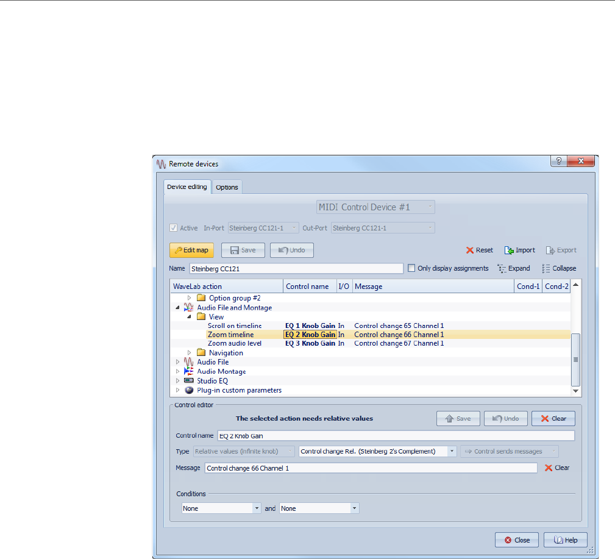This screenshot has width=615, height=559.
Task: Click the Cond-2 column header
Action: tap(556, 287)
